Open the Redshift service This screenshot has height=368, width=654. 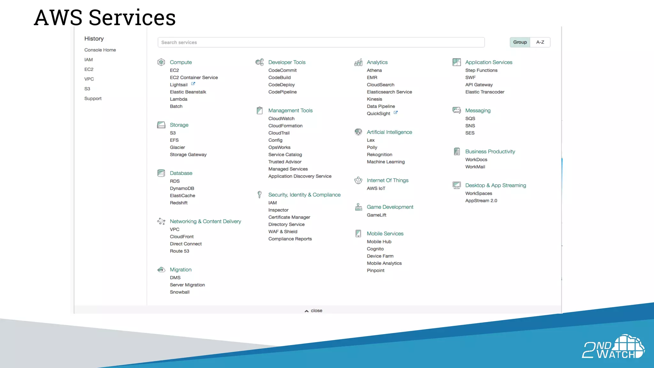179,203
